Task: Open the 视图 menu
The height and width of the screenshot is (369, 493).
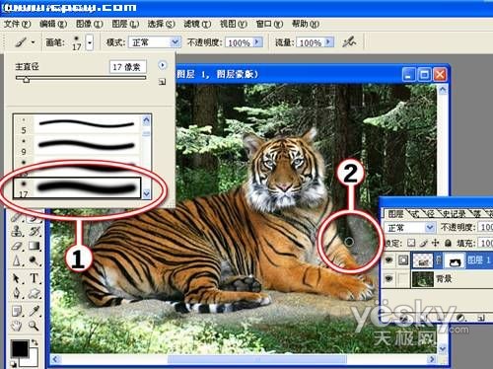Action: [233, 24]
